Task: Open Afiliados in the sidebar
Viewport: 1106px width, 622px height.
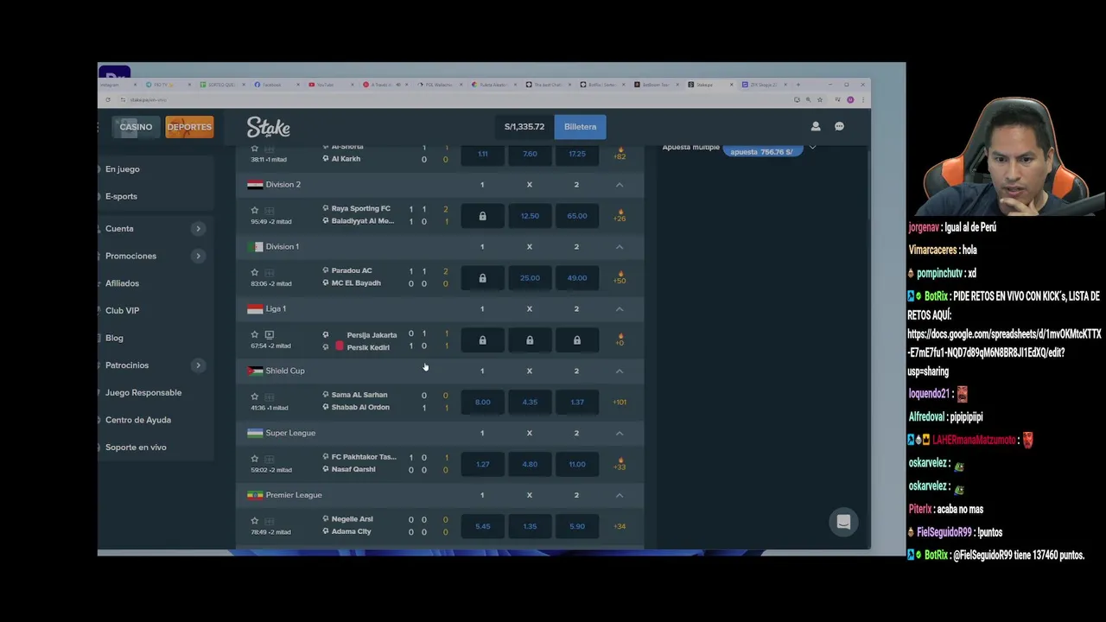Action: [x=122, y=283]
